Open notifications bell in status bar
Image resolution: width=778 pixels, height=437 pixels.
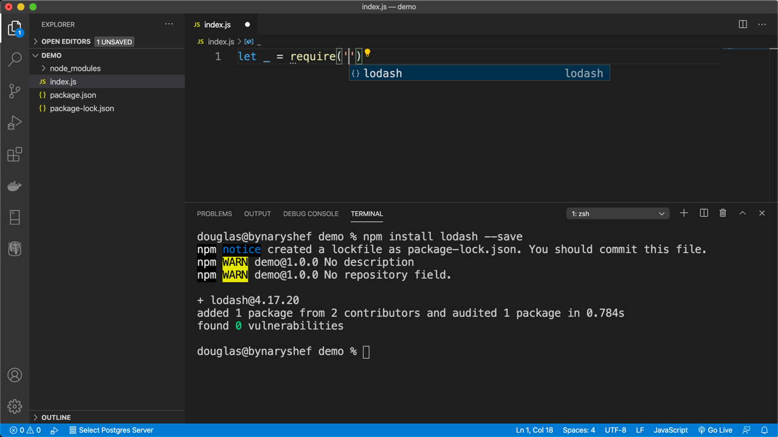tap(765, 430)
